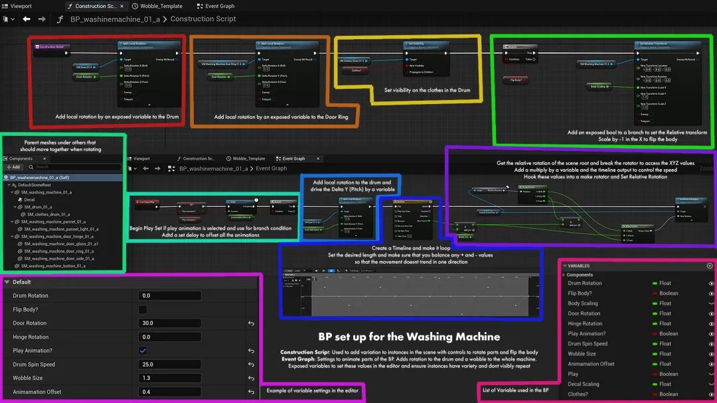This screenshot has width=717, height=403.
Task: Toggle the eye icon for the Drum Rotation variable
Action: click(x=711, y=284)
